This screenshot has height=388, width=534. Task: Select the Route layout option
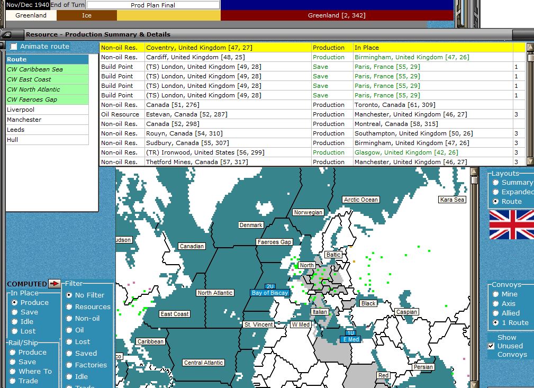(x=495, y=202)
